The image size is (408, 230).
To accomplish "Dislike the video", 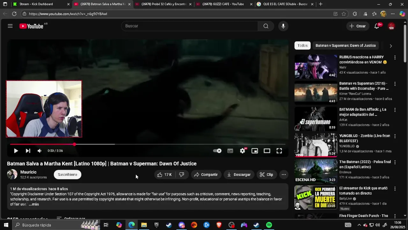I will pyautogui.click(x=182, y=174).
